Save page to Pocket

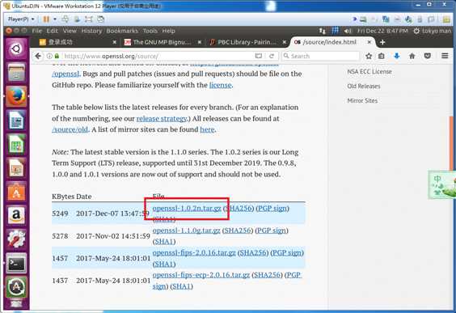[427, 56]
